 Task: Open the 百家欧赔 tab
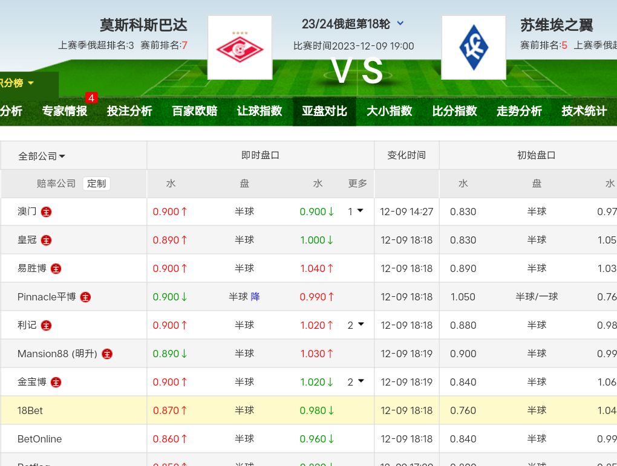(194, 111)
